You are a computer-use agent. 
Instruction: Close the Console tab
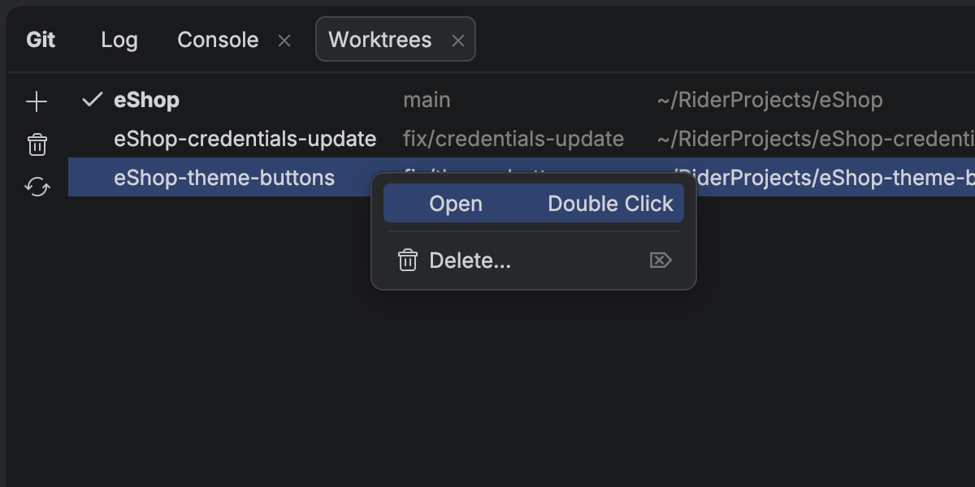click(x=284, y=41)
